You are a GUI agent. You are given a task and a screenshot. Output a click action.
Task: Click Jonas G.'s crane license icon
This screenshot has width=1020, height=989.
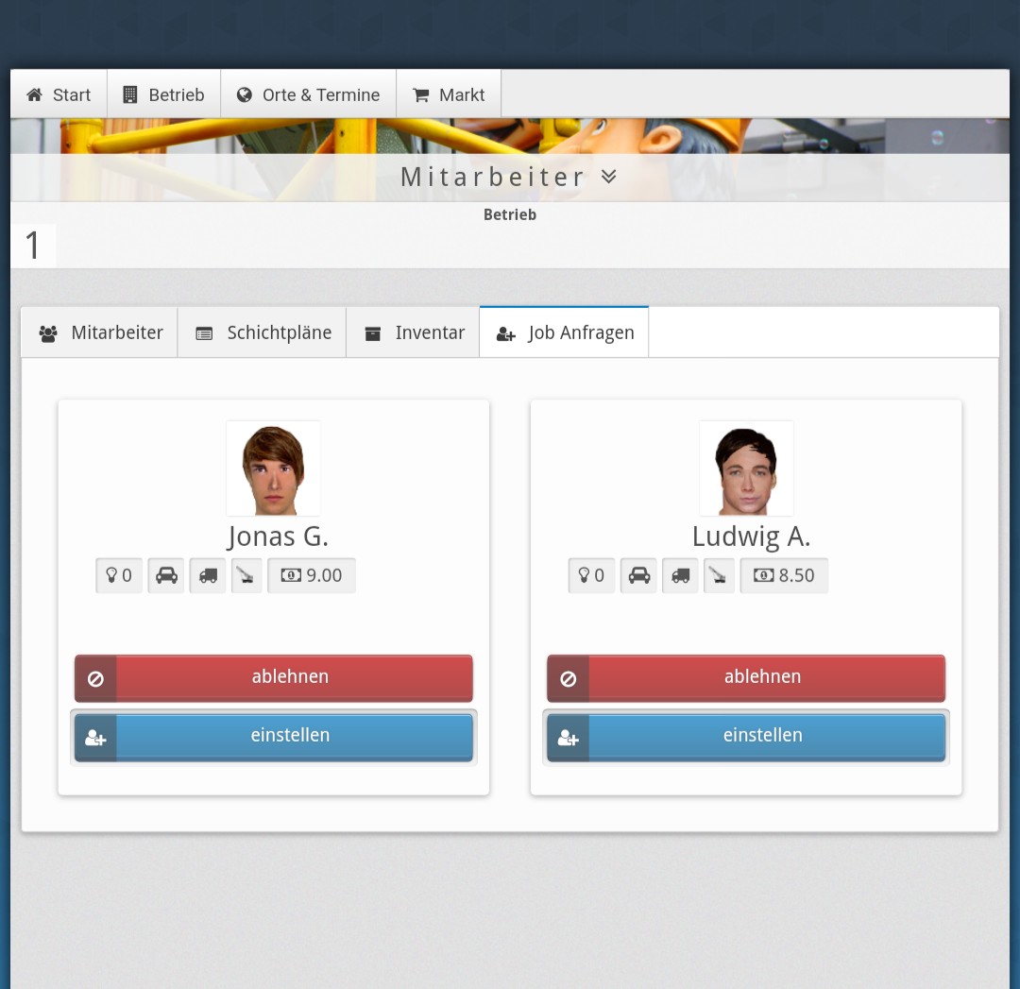click(x=246, y=575)
